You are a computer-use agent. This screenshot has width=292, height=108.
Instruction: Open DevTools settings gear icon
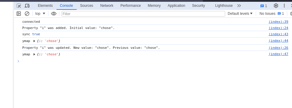[276, 6]
